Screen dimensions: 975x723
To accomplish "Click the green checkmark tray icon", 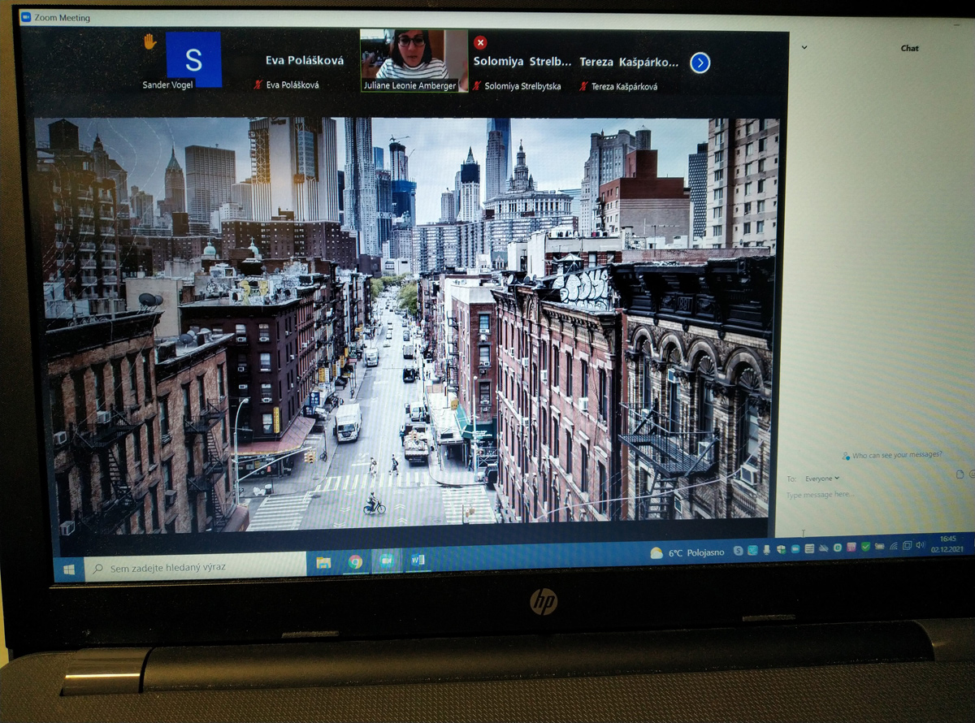I will tap(865, 547).
